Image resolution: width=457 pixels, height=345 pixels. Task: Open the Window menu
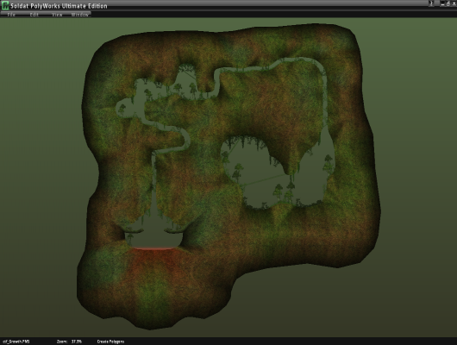coord(80,15)
